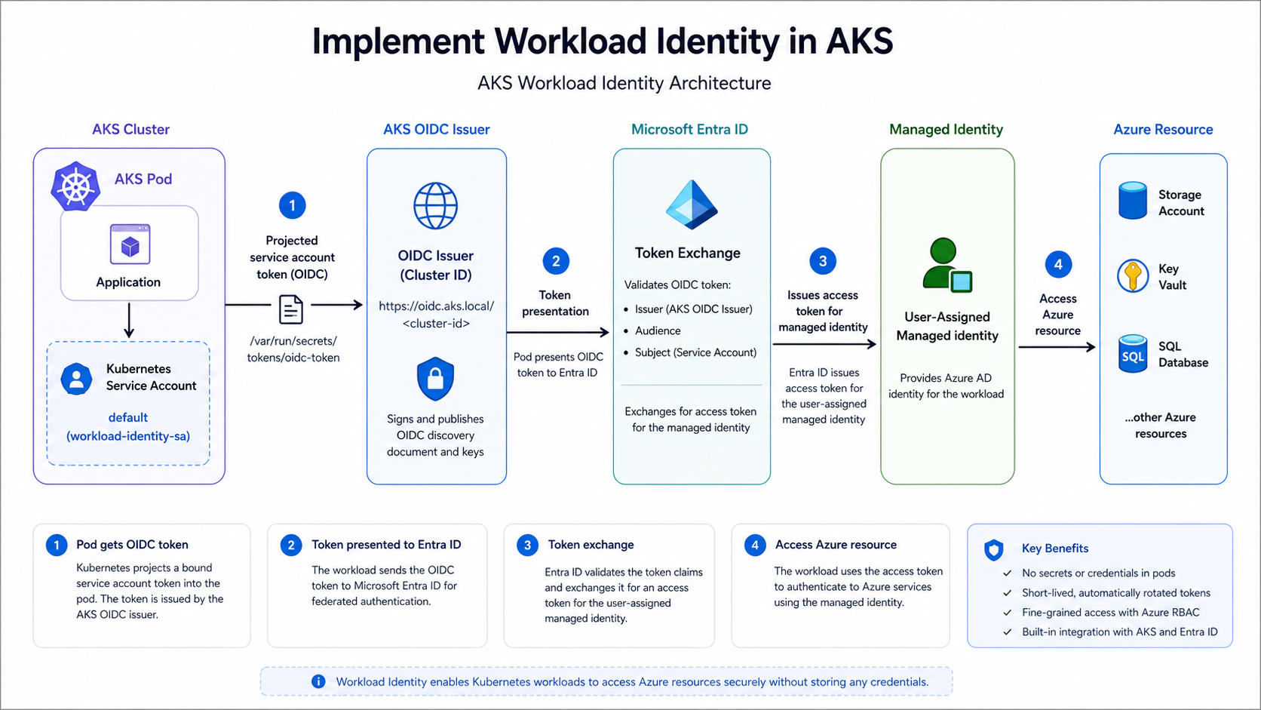Click the 'AKS Pod' label
This screenshot has height=710, width=1261.
pyautogui.click(x=143, y=179)
